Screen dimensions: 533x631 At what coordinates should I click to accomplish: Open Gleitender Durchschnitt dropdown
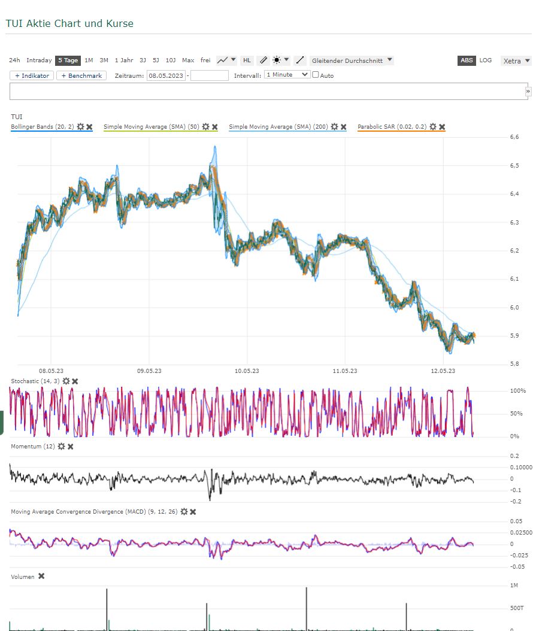[x=352, y=60]
